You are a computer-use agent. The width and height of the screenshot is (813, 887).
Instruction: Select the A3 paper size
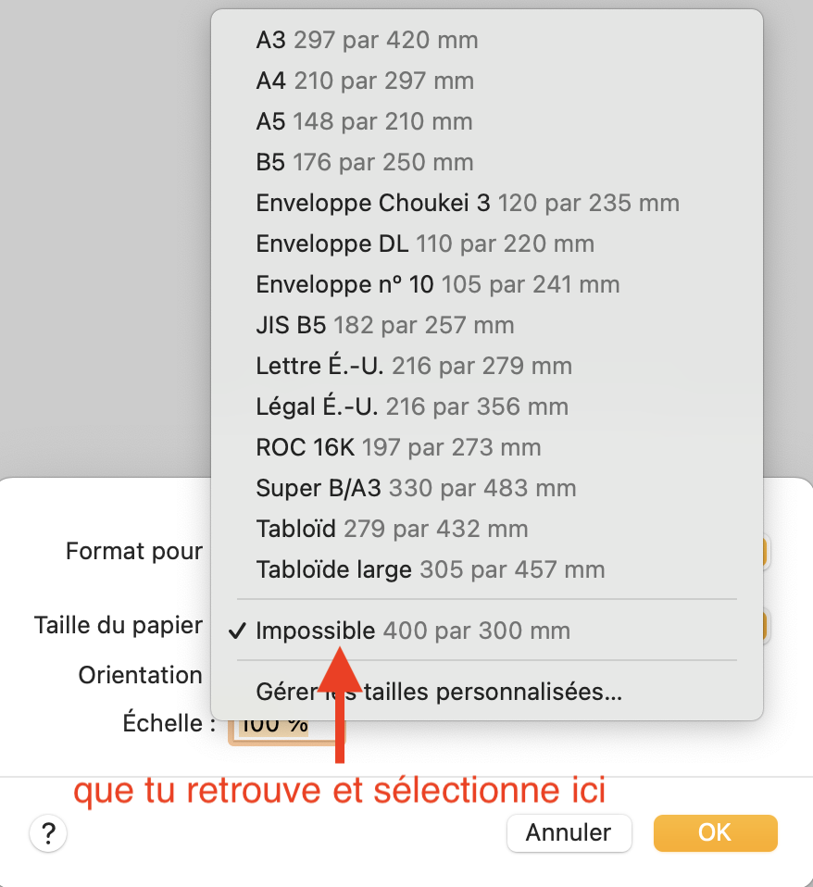(x=367, y=40)
